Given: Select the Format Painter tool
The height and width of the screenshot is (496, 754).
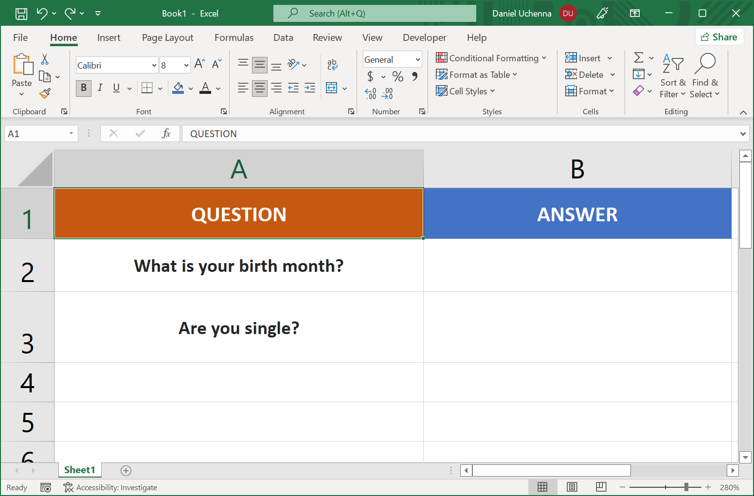Looking at the screenshot, I should coord(45,93).
